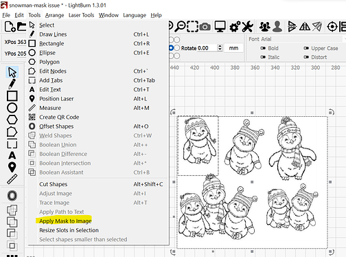Click the Cut Shapes menu entry
The width and height of the screenshot is (346, 257).
point(53,184)
